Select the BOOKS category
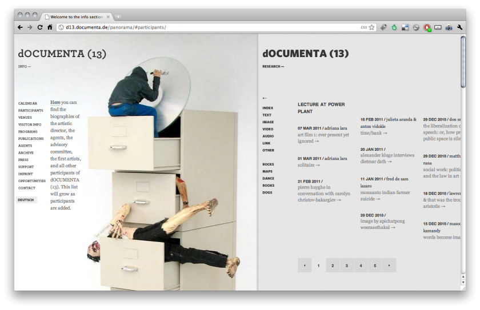This screenshot has width=480, height=310. [x=268, y=186]
